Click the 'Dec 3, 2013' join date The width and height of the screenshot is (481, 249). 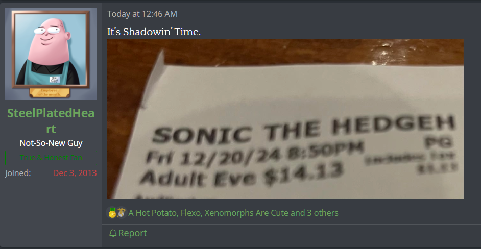click(x=75, y=173)
